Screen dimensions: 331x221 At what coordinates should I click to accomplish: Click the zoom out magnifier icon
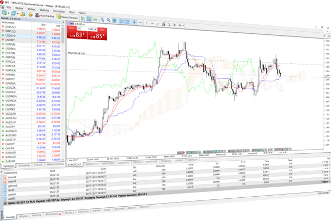pyautogui.click(x=108, y=20)
